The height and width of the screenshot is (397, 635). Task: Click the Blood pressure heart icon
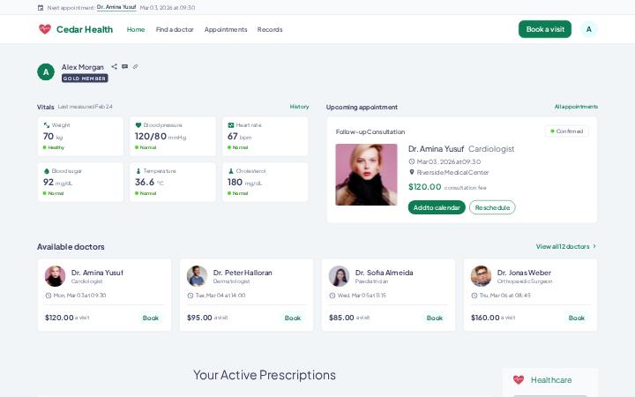138,125
